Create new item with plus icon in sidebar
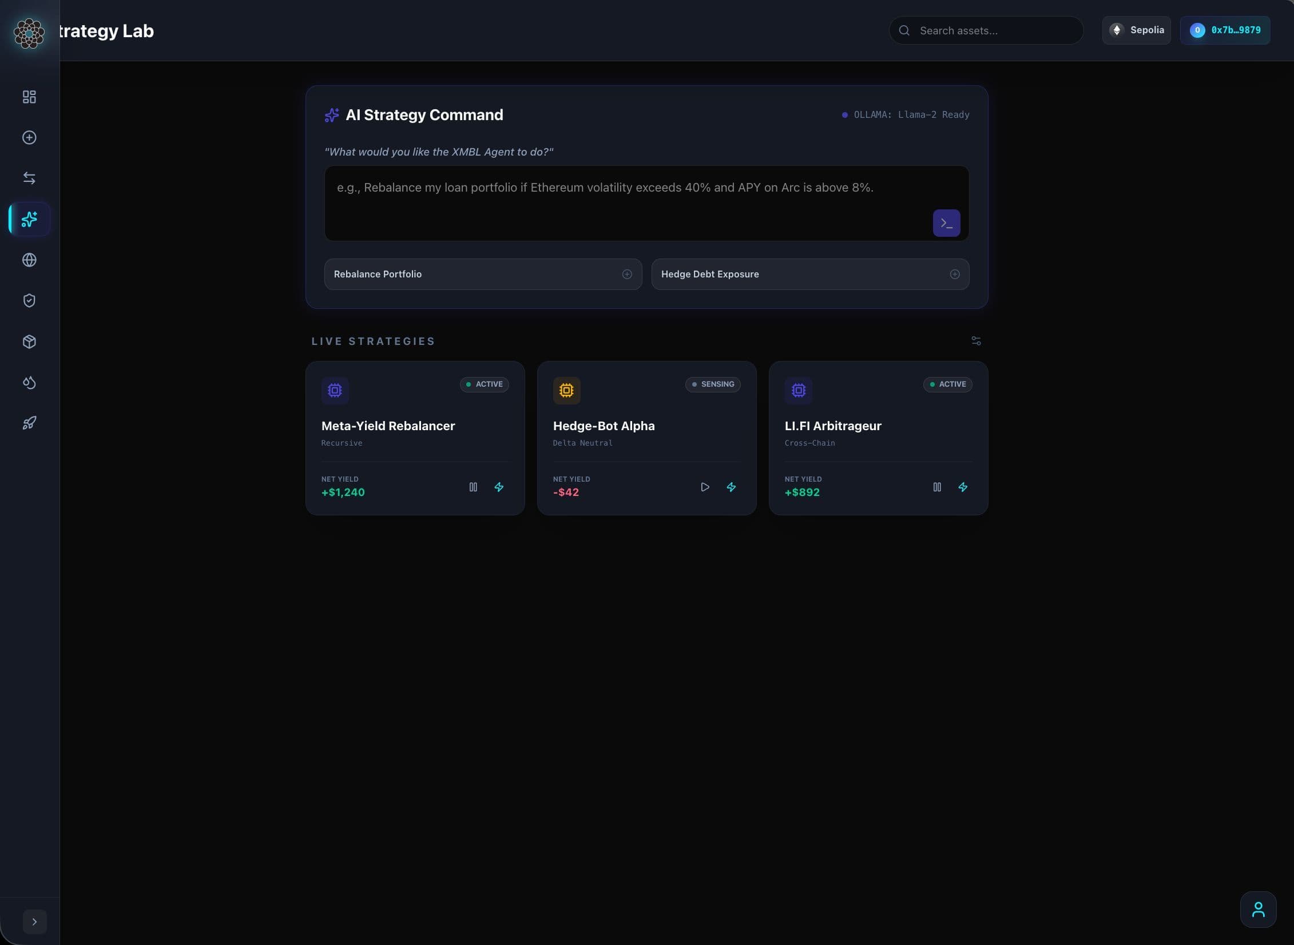Screen dimensions: 1294x945 point(29,137)
